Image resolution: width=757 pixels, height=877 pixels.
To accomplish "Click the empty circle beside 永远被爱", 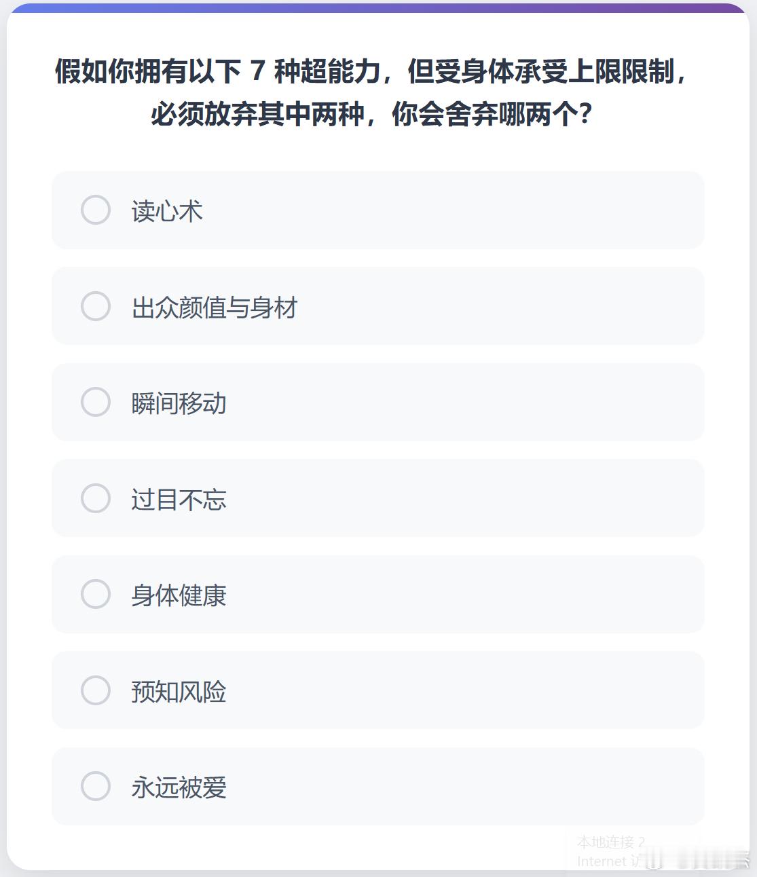I will pos(95,787).
